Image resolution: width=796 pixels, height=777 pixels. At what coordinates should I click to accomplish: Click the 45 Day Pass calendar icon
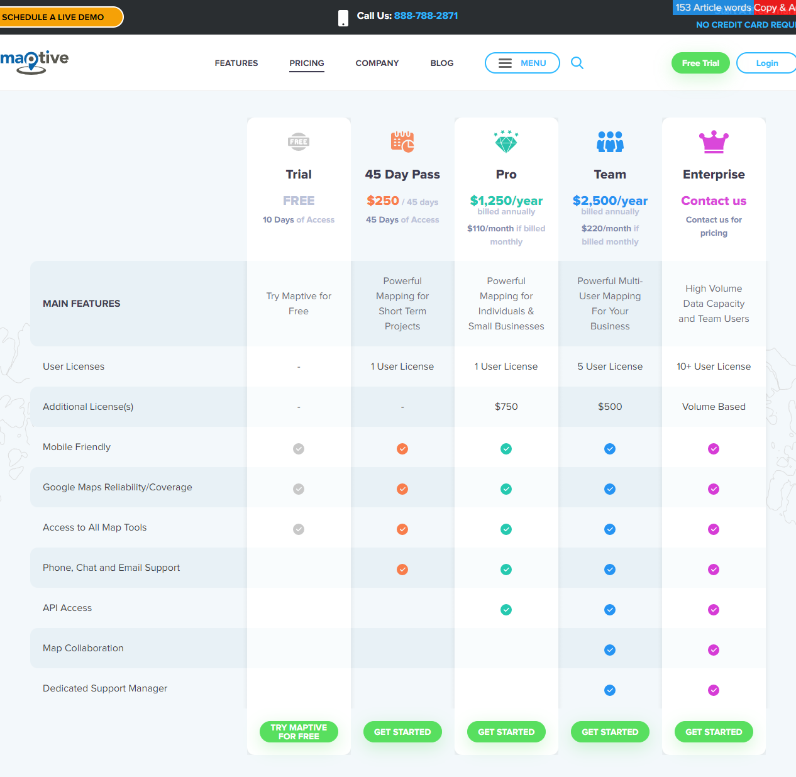tap(402, 142)
